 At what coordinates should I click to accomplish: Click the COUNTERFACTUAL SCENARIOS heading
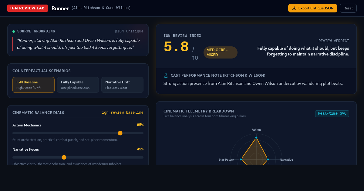[42, 71]
